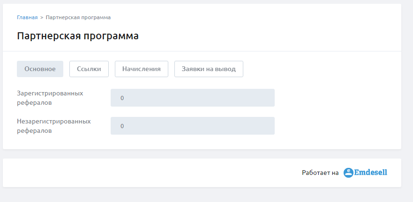The image size is (413, 202).
Task: Click the zero in the unregistered referrals field
Action: 122,126
